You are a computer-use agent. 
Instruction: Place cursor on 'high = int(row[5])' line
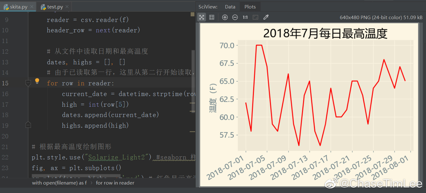[96, 105]
